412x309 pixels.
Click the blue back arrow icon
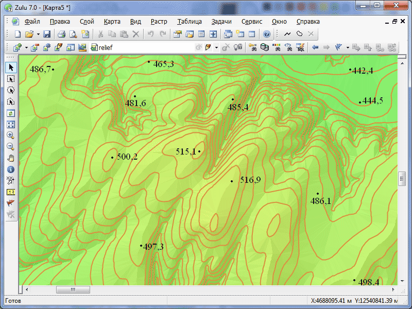tap(315, 47)
